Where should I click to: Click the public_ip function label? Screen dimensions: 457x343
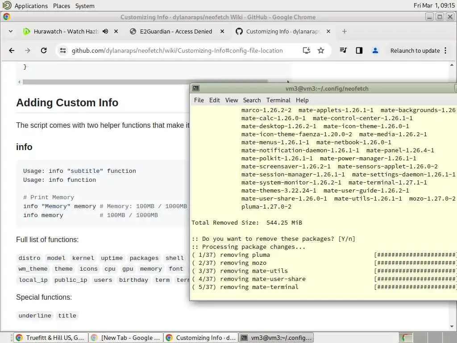pyautogui.click(x=71, y=280)
